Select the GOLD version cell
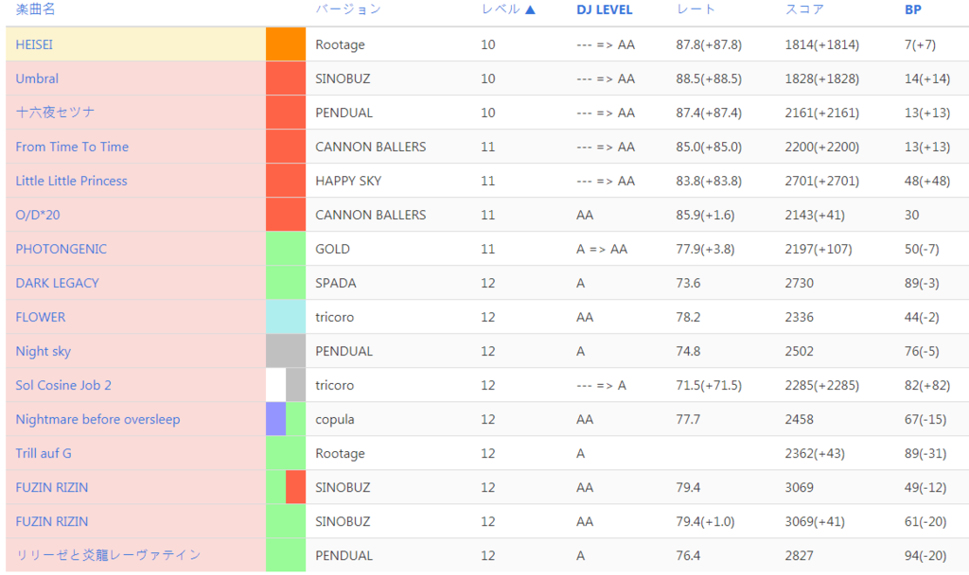 pos(332,249)
